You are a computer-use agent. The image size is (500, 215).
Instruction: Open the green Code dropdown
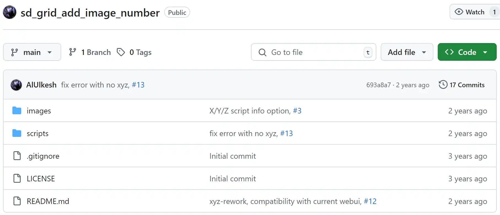(467, 52)
